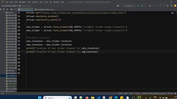
Task: Open the keydemo run configuration dropdown
Action: 129,6
